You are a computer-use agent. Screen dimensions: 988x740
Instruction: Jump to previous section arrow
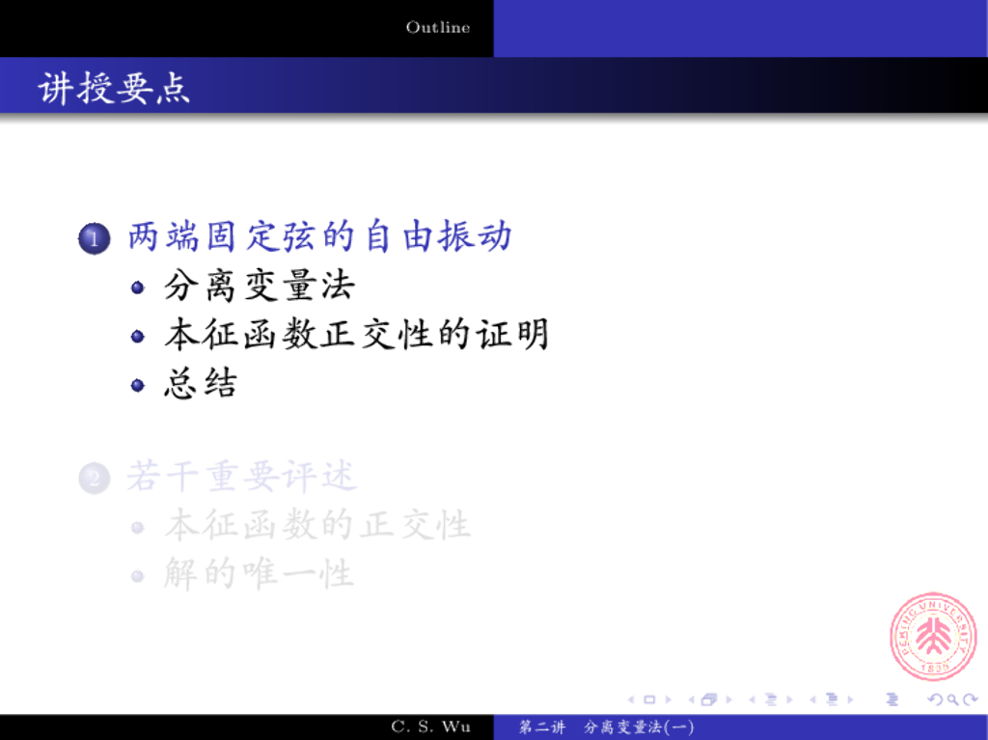pos(812,699)
